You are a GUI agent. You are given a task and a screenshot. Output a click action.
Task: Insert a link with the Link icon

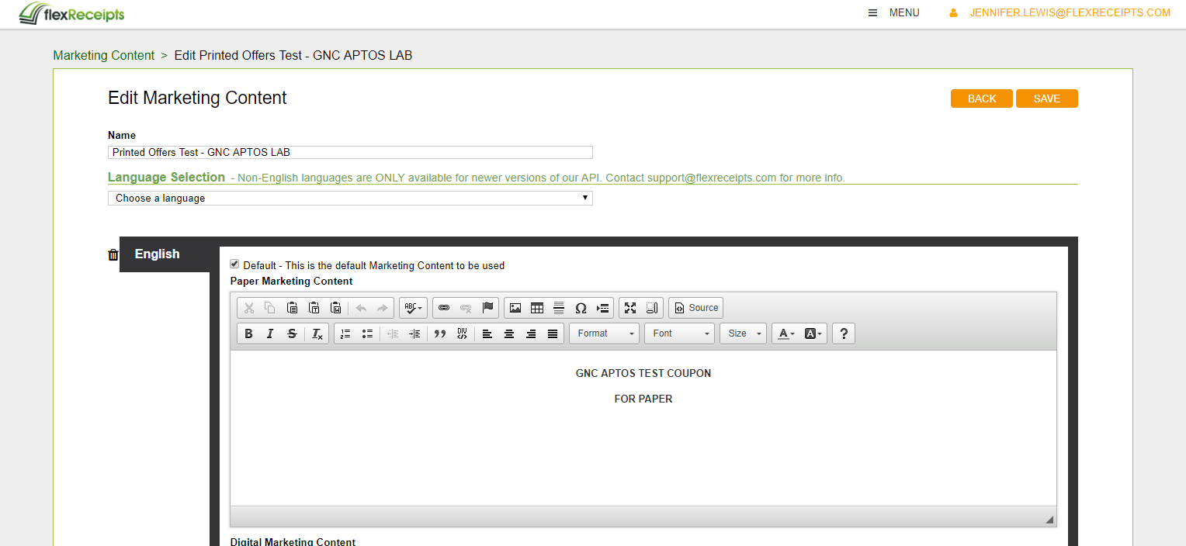pos(444,308)
